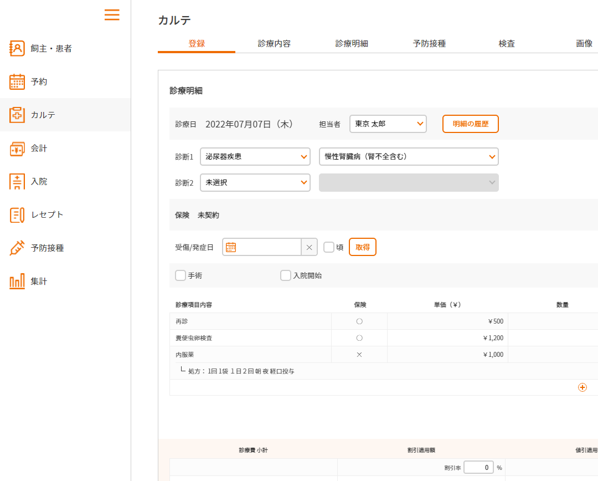This screenshot has height=481, width=598.
Task: Click the 処方 prescription note line
Action: point(241,371)
